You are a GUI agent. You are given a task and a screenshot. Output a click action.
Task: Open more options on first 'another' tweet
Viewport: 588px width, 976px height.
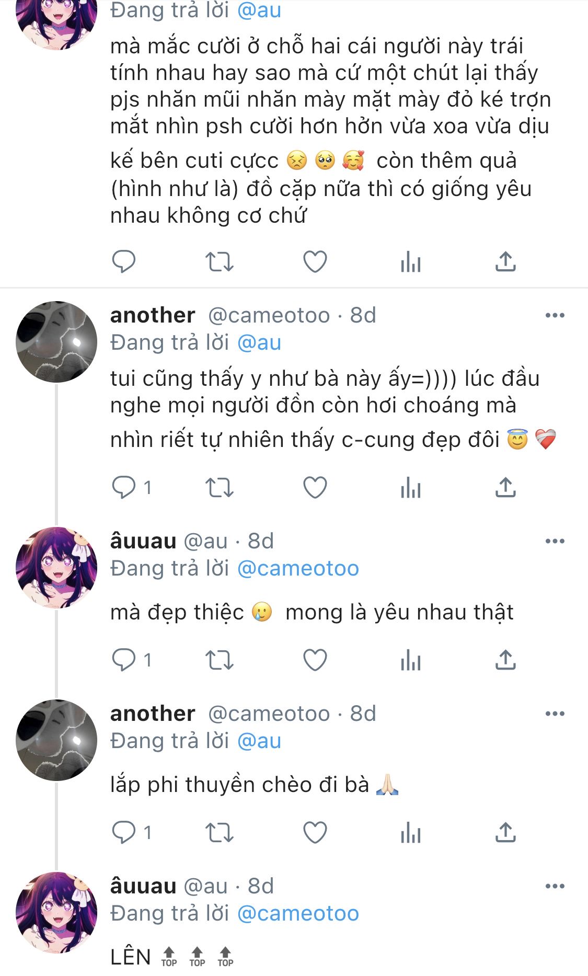[555, 315]
